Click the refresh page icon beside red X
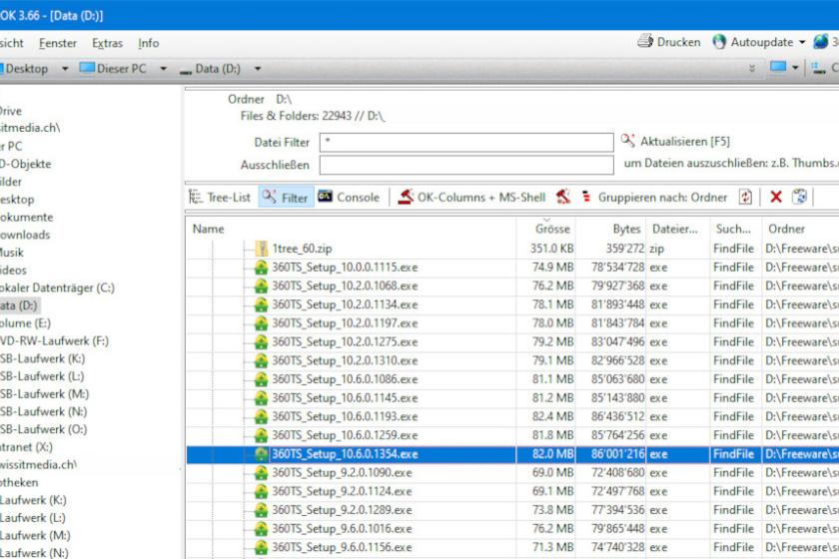Viewport: 839px width, 559px height. tap(799, 197)
